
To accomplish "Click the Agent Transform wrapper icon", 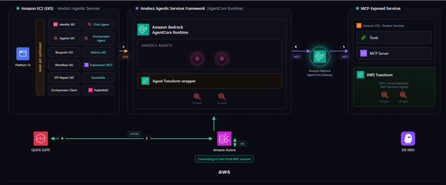I will pos(145,81).
